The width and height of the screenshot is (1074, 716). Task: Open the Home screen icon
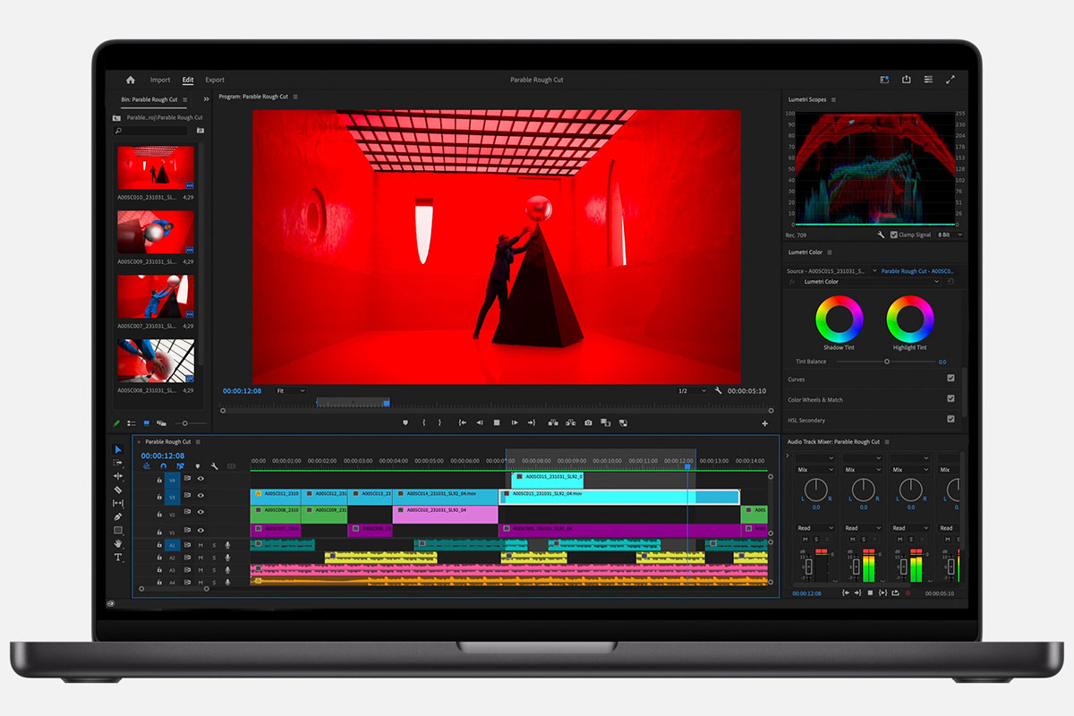(x=130, y=80)
